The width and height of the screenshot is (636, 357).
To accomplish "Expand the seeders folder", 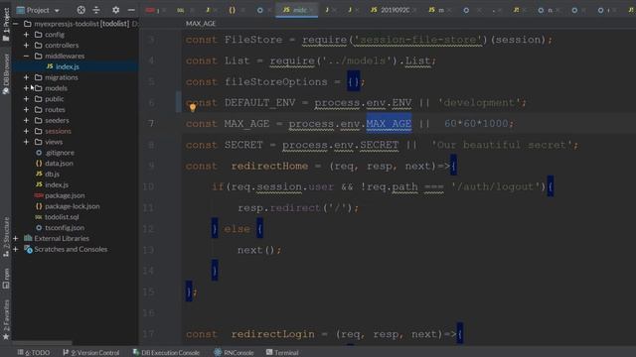I will (27, 120).
